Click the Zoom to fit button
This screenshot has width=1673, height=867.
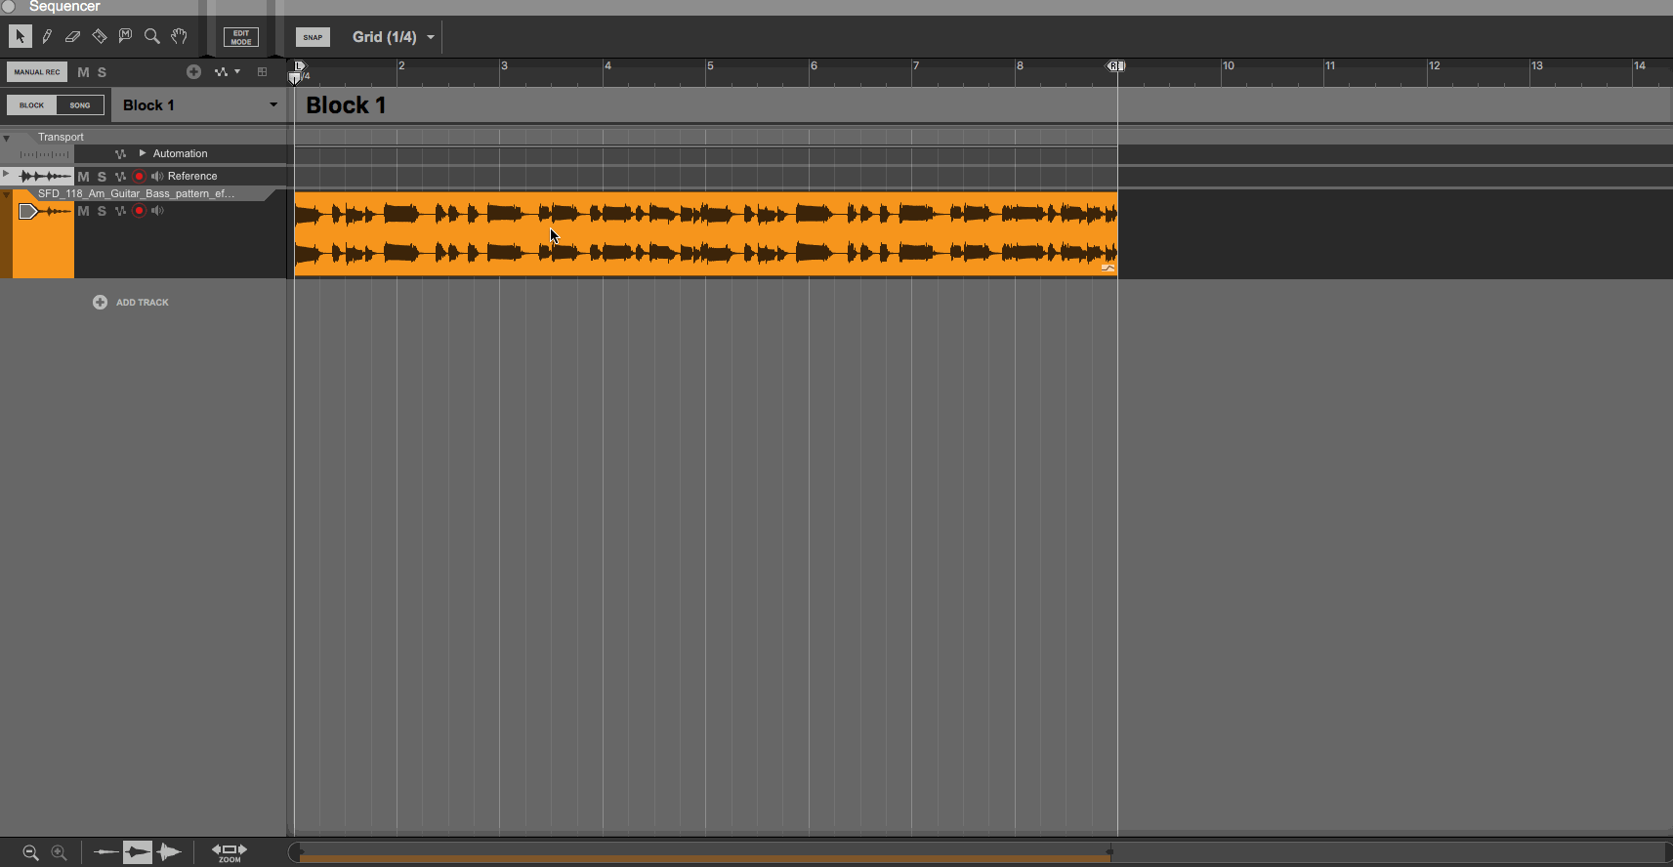pyautogui.click(x=230, y=852)
